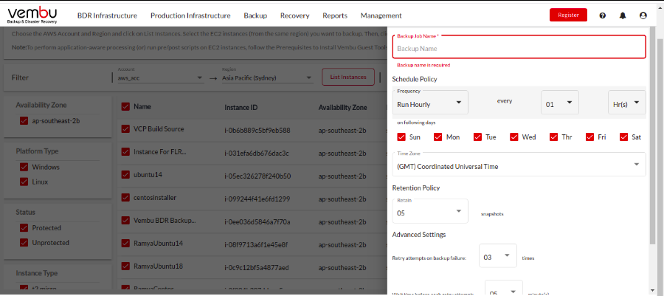Uncheck the Mon day checkbox
This screenshot has height=296, width=664.
click(438, 137)
